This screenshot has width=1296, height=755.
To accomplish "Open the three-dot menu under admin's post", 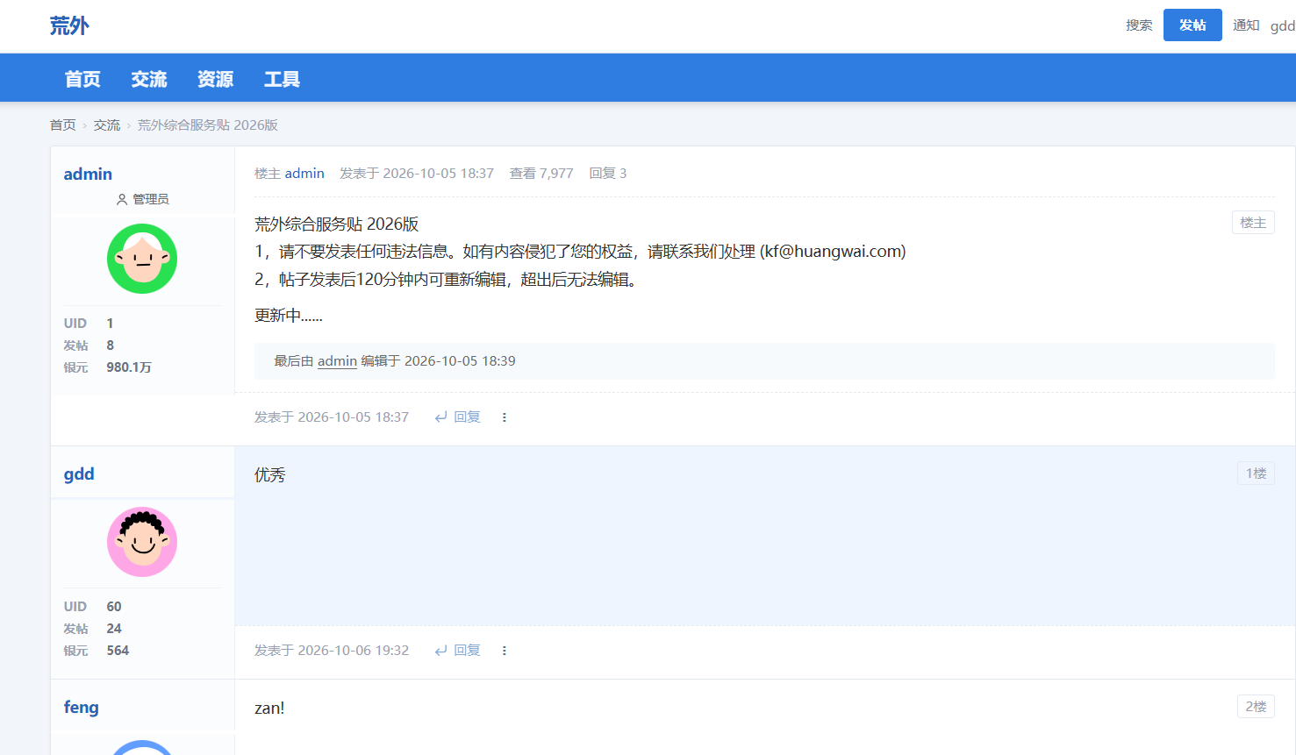I will coord(505,417).
